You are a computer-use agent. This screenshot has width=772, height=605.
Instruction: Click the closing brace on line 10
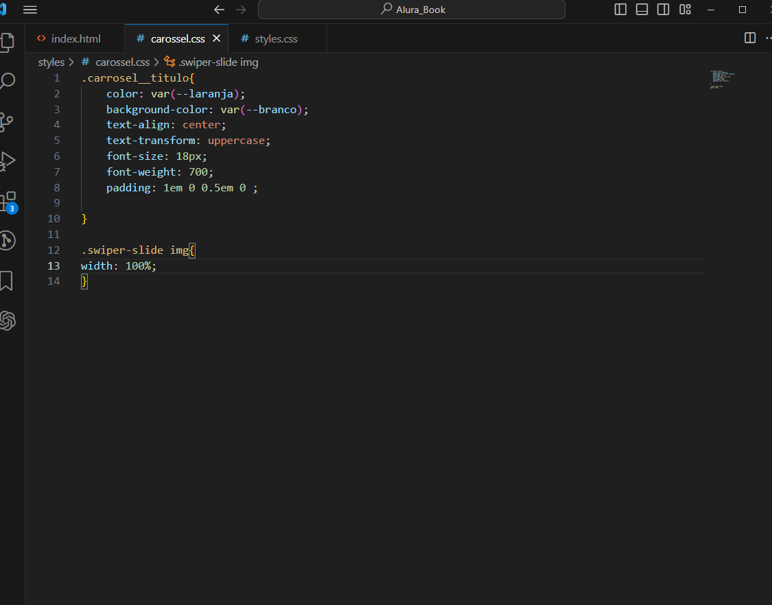(x=84, y=219)
